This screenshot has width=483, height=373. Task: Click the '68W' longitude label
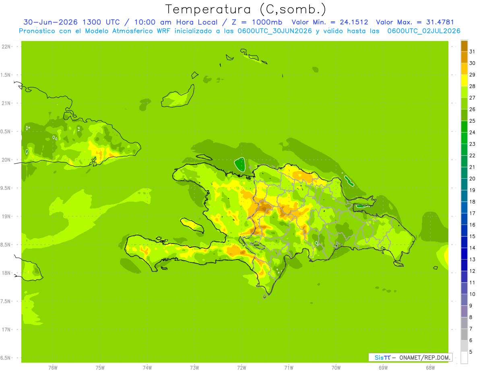point(430,368)
